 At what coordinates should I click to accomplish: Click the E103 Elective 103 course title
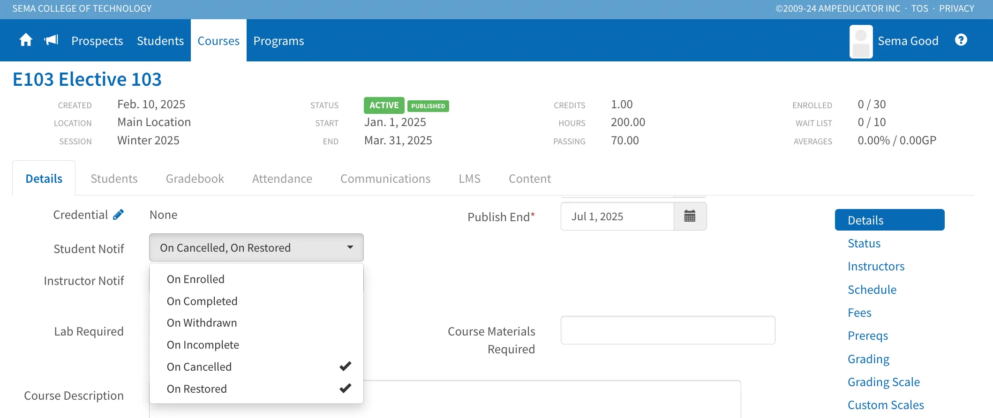[87, 79]
